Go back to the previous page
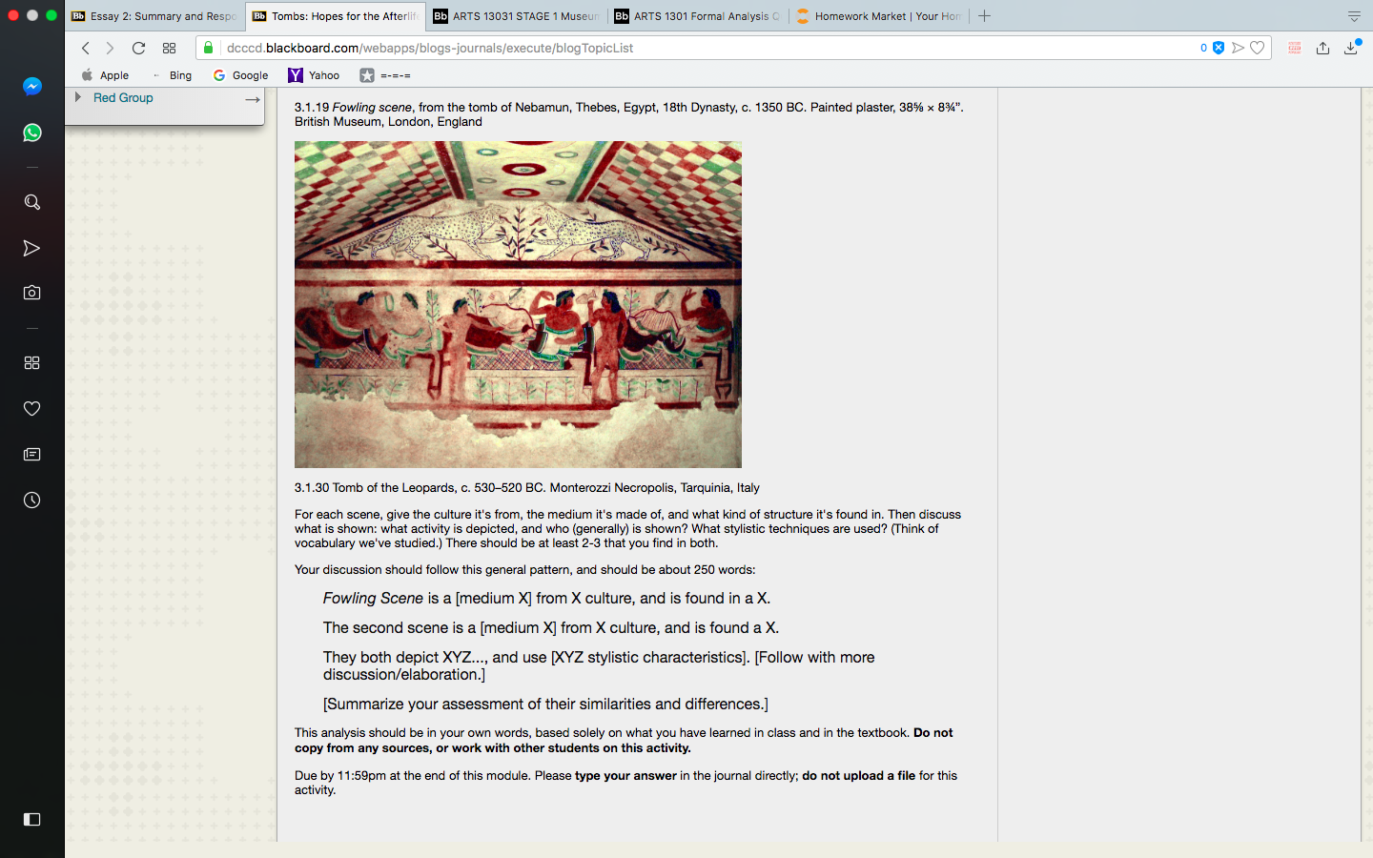This screenshot has width=1373, height=858. 85,48
